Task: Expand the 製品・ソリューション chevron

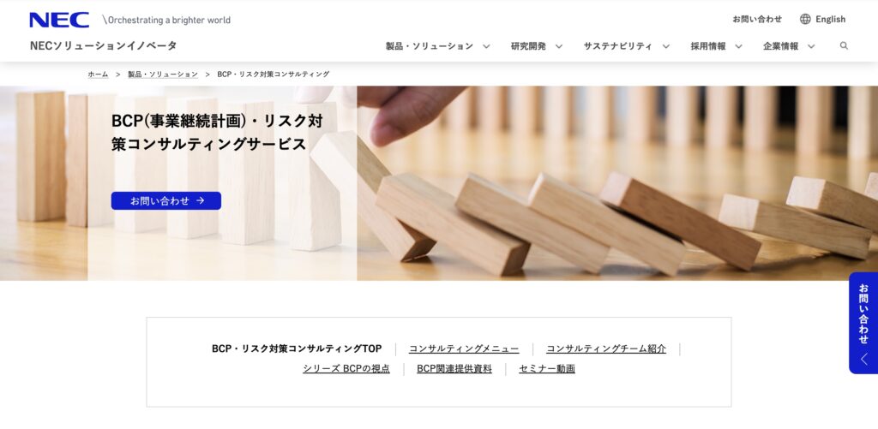Action: pyautogui.click(x=486, y=46)
